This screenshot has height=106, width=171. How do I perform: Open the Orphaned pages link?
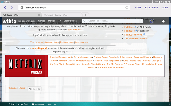tap(52, 42)
